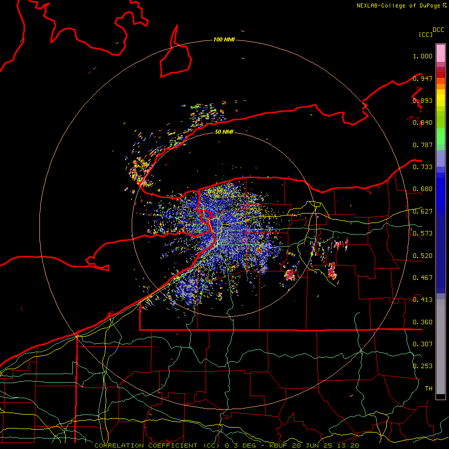449x449 pixels.
Task: Select the 0.520 scale value
Action: click(x=423, y=255)
